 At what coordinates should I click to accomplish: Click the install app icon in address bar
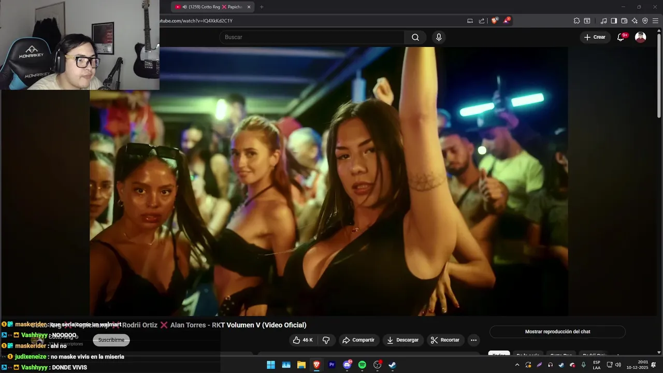point(470,21)
